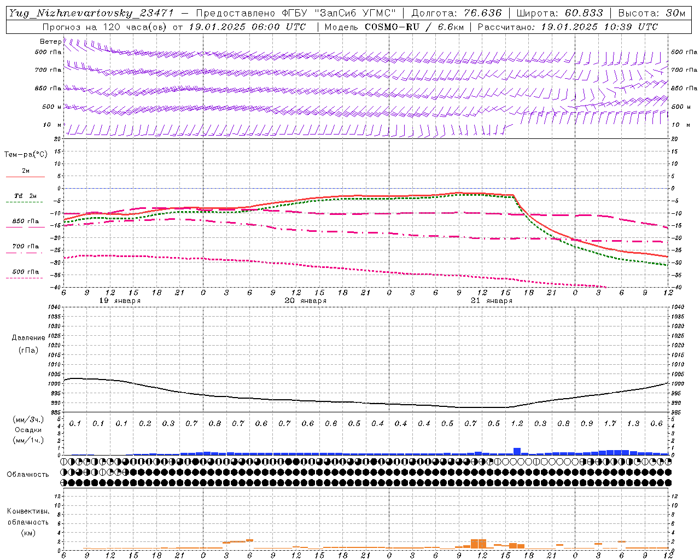Click the 'Модель COSMO-RU / 6.6км' label
This screenshot has height=560, width=700.
(x=394, y=27)
